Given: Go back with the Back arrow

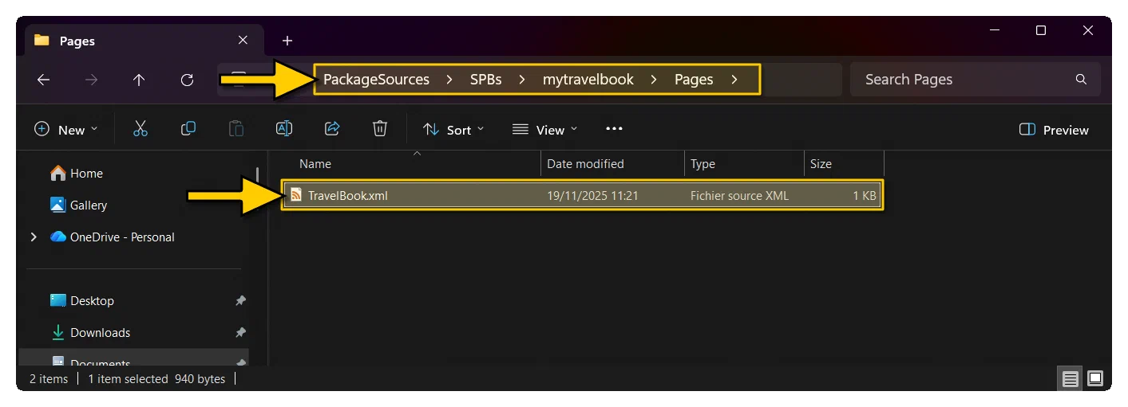Looking at the screenshot, I should (44, 80).
